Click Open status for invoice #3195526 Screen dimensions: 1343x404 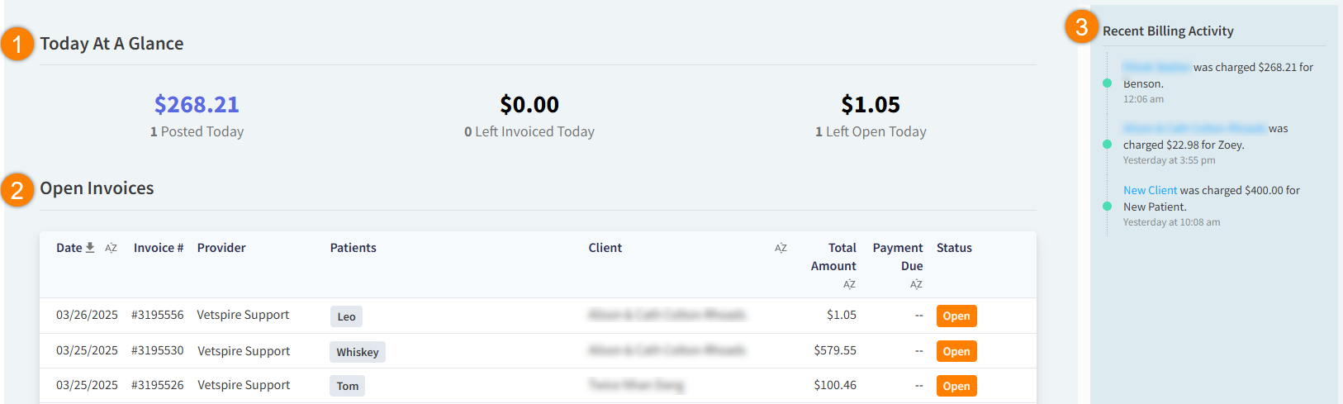[956, 386]
